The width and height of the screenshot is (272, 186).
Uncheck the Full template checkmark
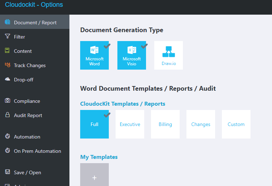(x=107, y=115)
